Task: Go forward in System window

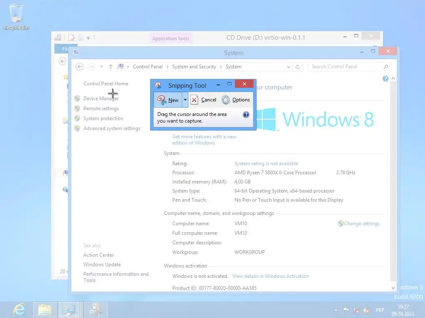Action: click(92, 67)
